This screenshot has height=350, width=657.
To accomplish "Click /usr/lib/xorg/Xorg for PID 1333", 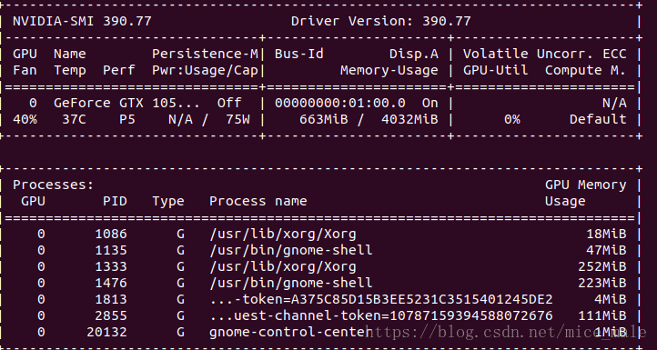I will click(283, 266).
